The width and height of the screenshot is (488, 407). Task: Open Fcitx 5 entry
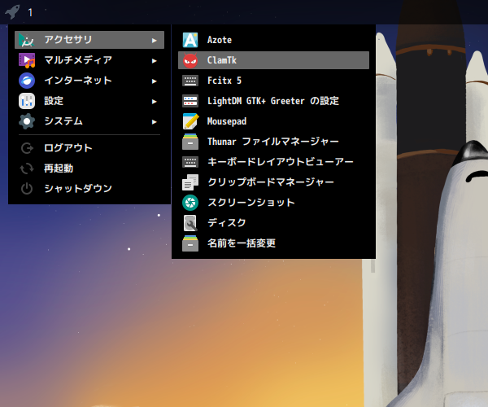pyautogui.click(x=273, y=81)
